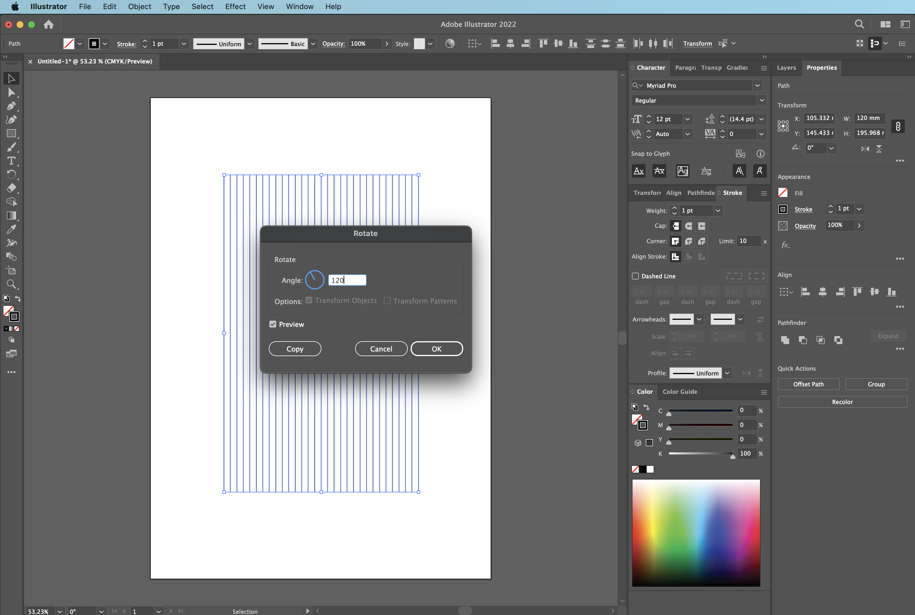Toggle constrain width and height proportions
The image size is (915, 615).
point(898,126)
